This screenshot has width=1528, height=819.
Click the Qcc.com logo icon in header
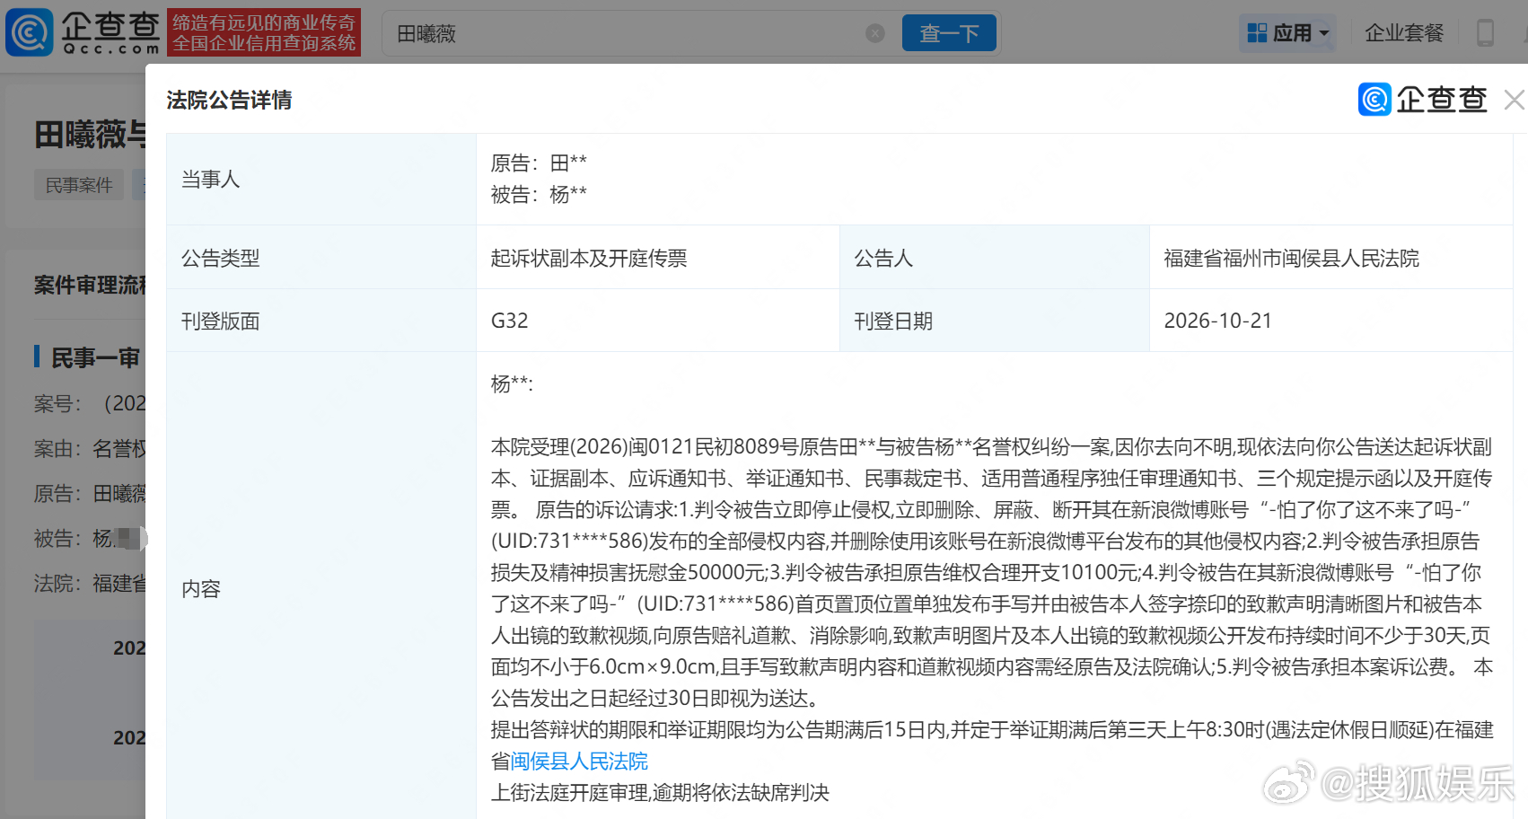point(30,33)
